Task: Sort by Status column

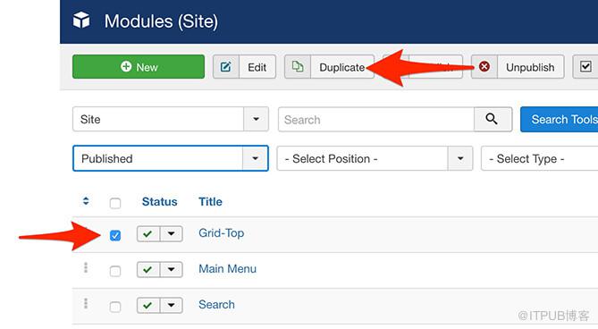Action: click(159, 201)
